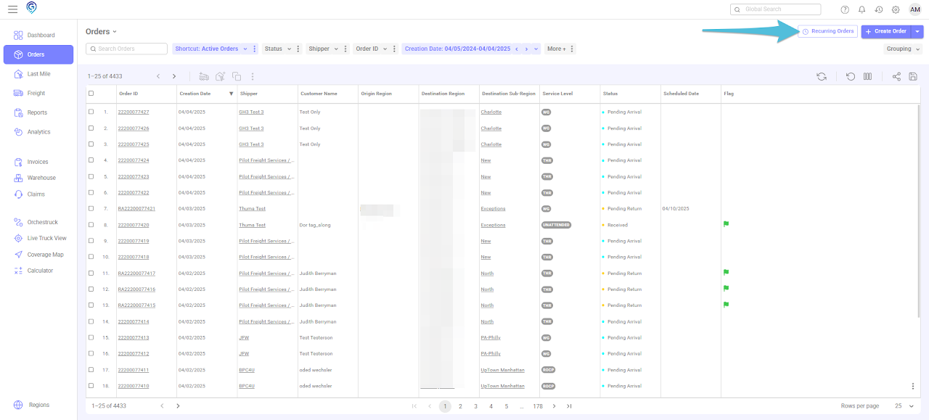Click the reset undo arrow icon
929x420 pixels.
click(851, 76)
